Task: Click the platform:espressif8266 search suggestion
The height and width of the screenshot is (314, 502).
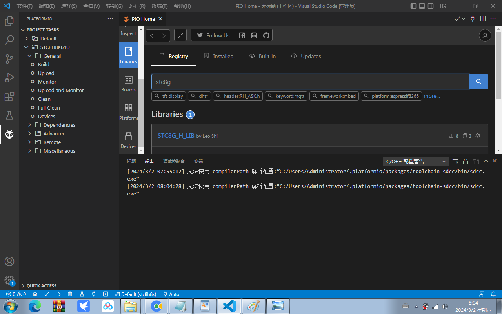Action: coord(391,96)
